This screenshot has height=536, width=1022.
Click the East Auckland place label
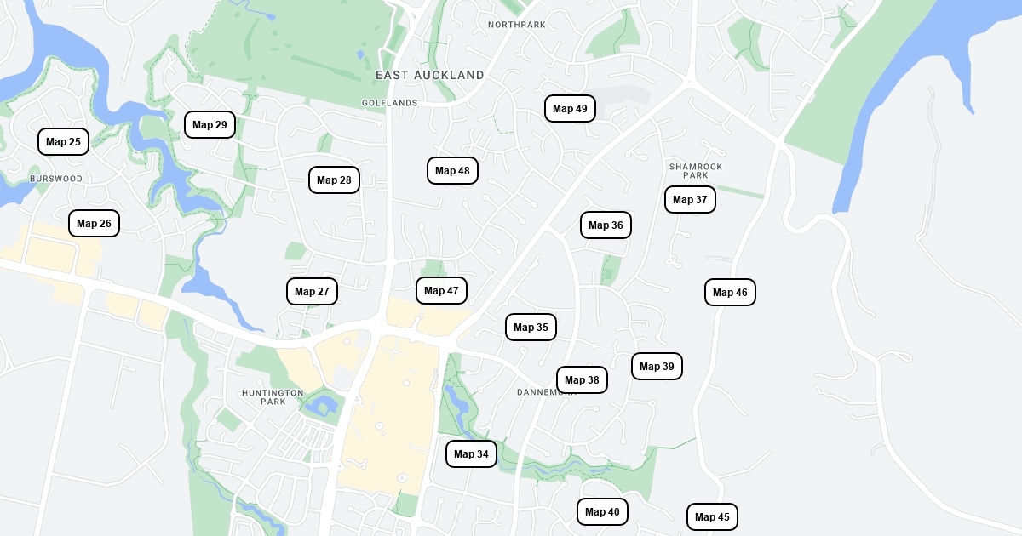coord(430,76)
